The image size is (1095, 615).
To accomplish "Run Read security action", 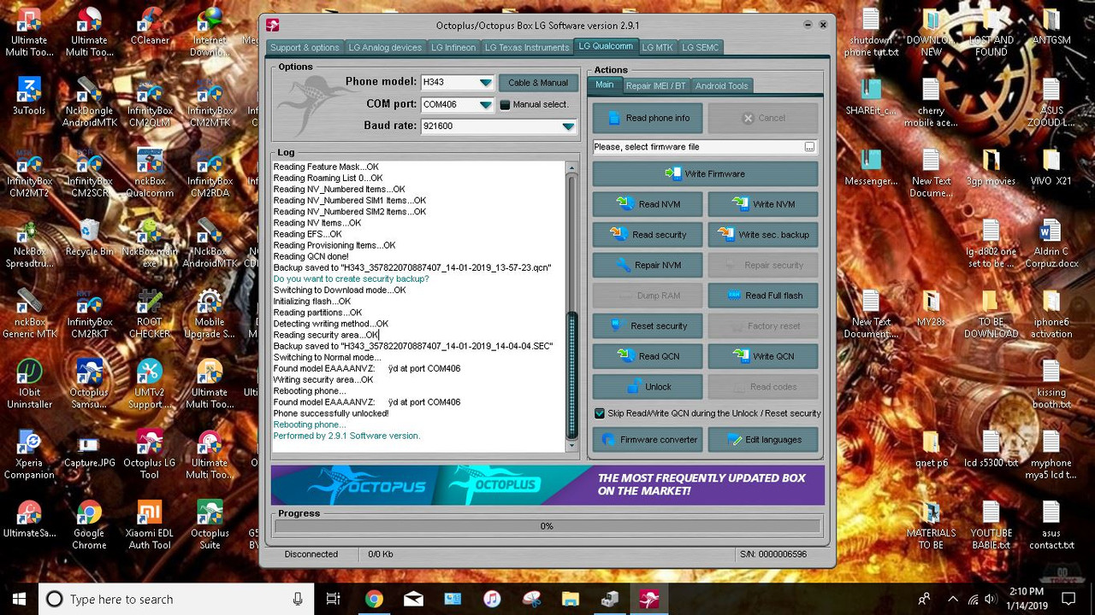I will click(x=648, y=235).
